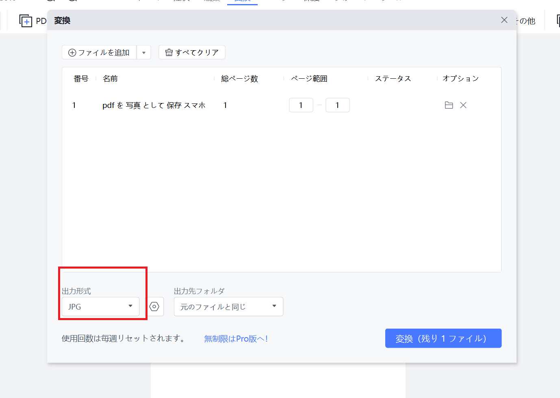Switch to the 変換 tab in the menu bar
This screenshot has width=560, height=398.
tap(242, 1)
